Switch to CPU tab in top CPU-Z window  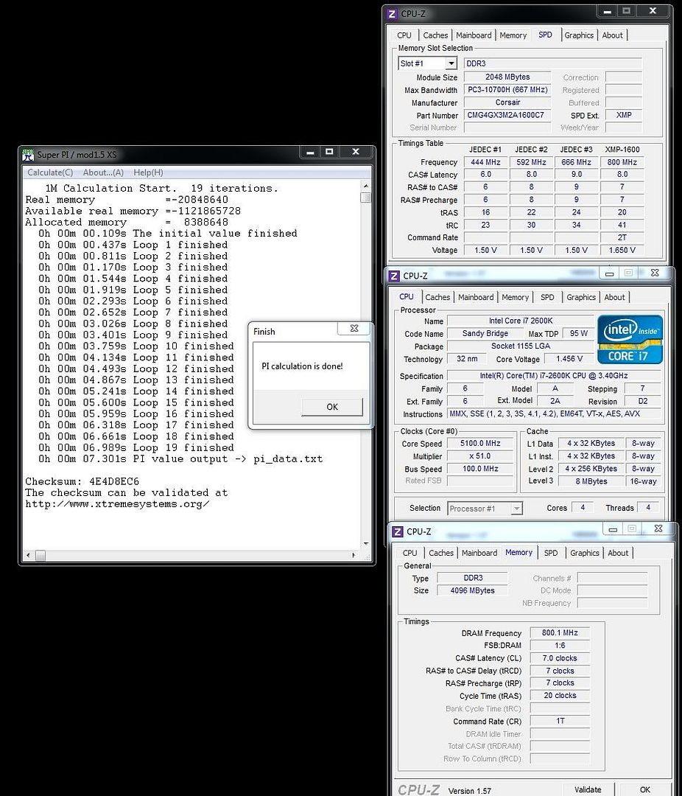404,35
